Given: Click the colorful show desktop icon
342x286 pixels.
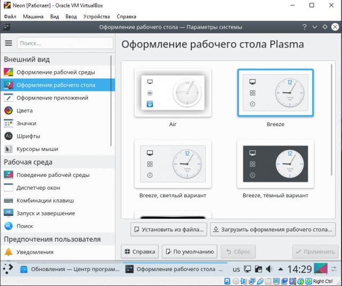Looking at the screenshot, I should [x=321, y=268].
